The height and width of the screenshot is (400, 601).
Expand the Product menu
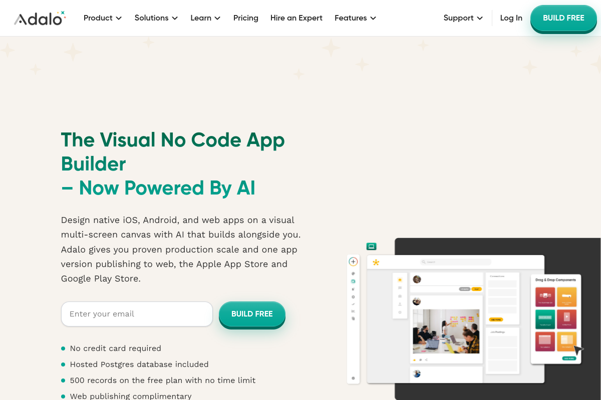(x=103, y=18)
